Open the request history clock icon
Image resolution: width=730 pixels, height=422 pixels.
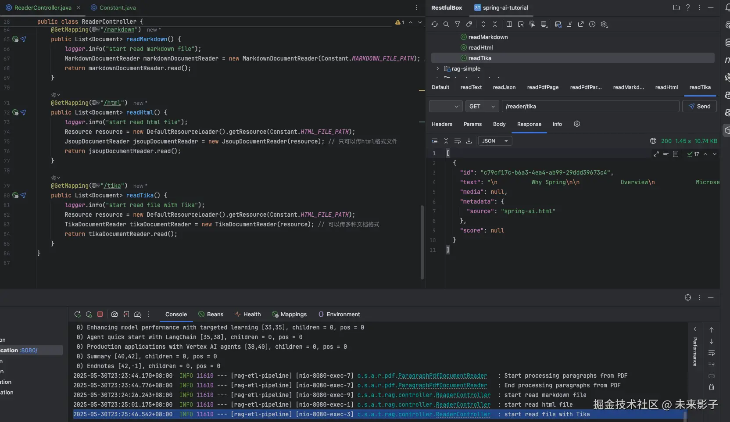pos(592,25)
